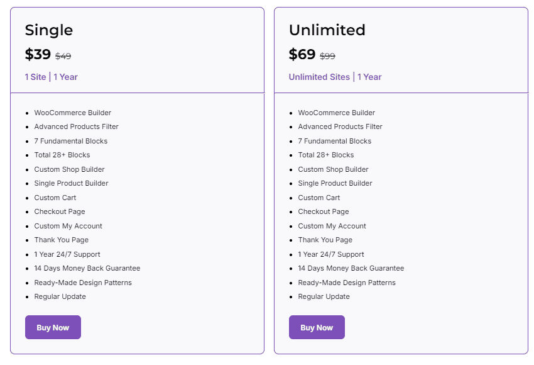Select the Unlimited plan heading

click(327, 30)
